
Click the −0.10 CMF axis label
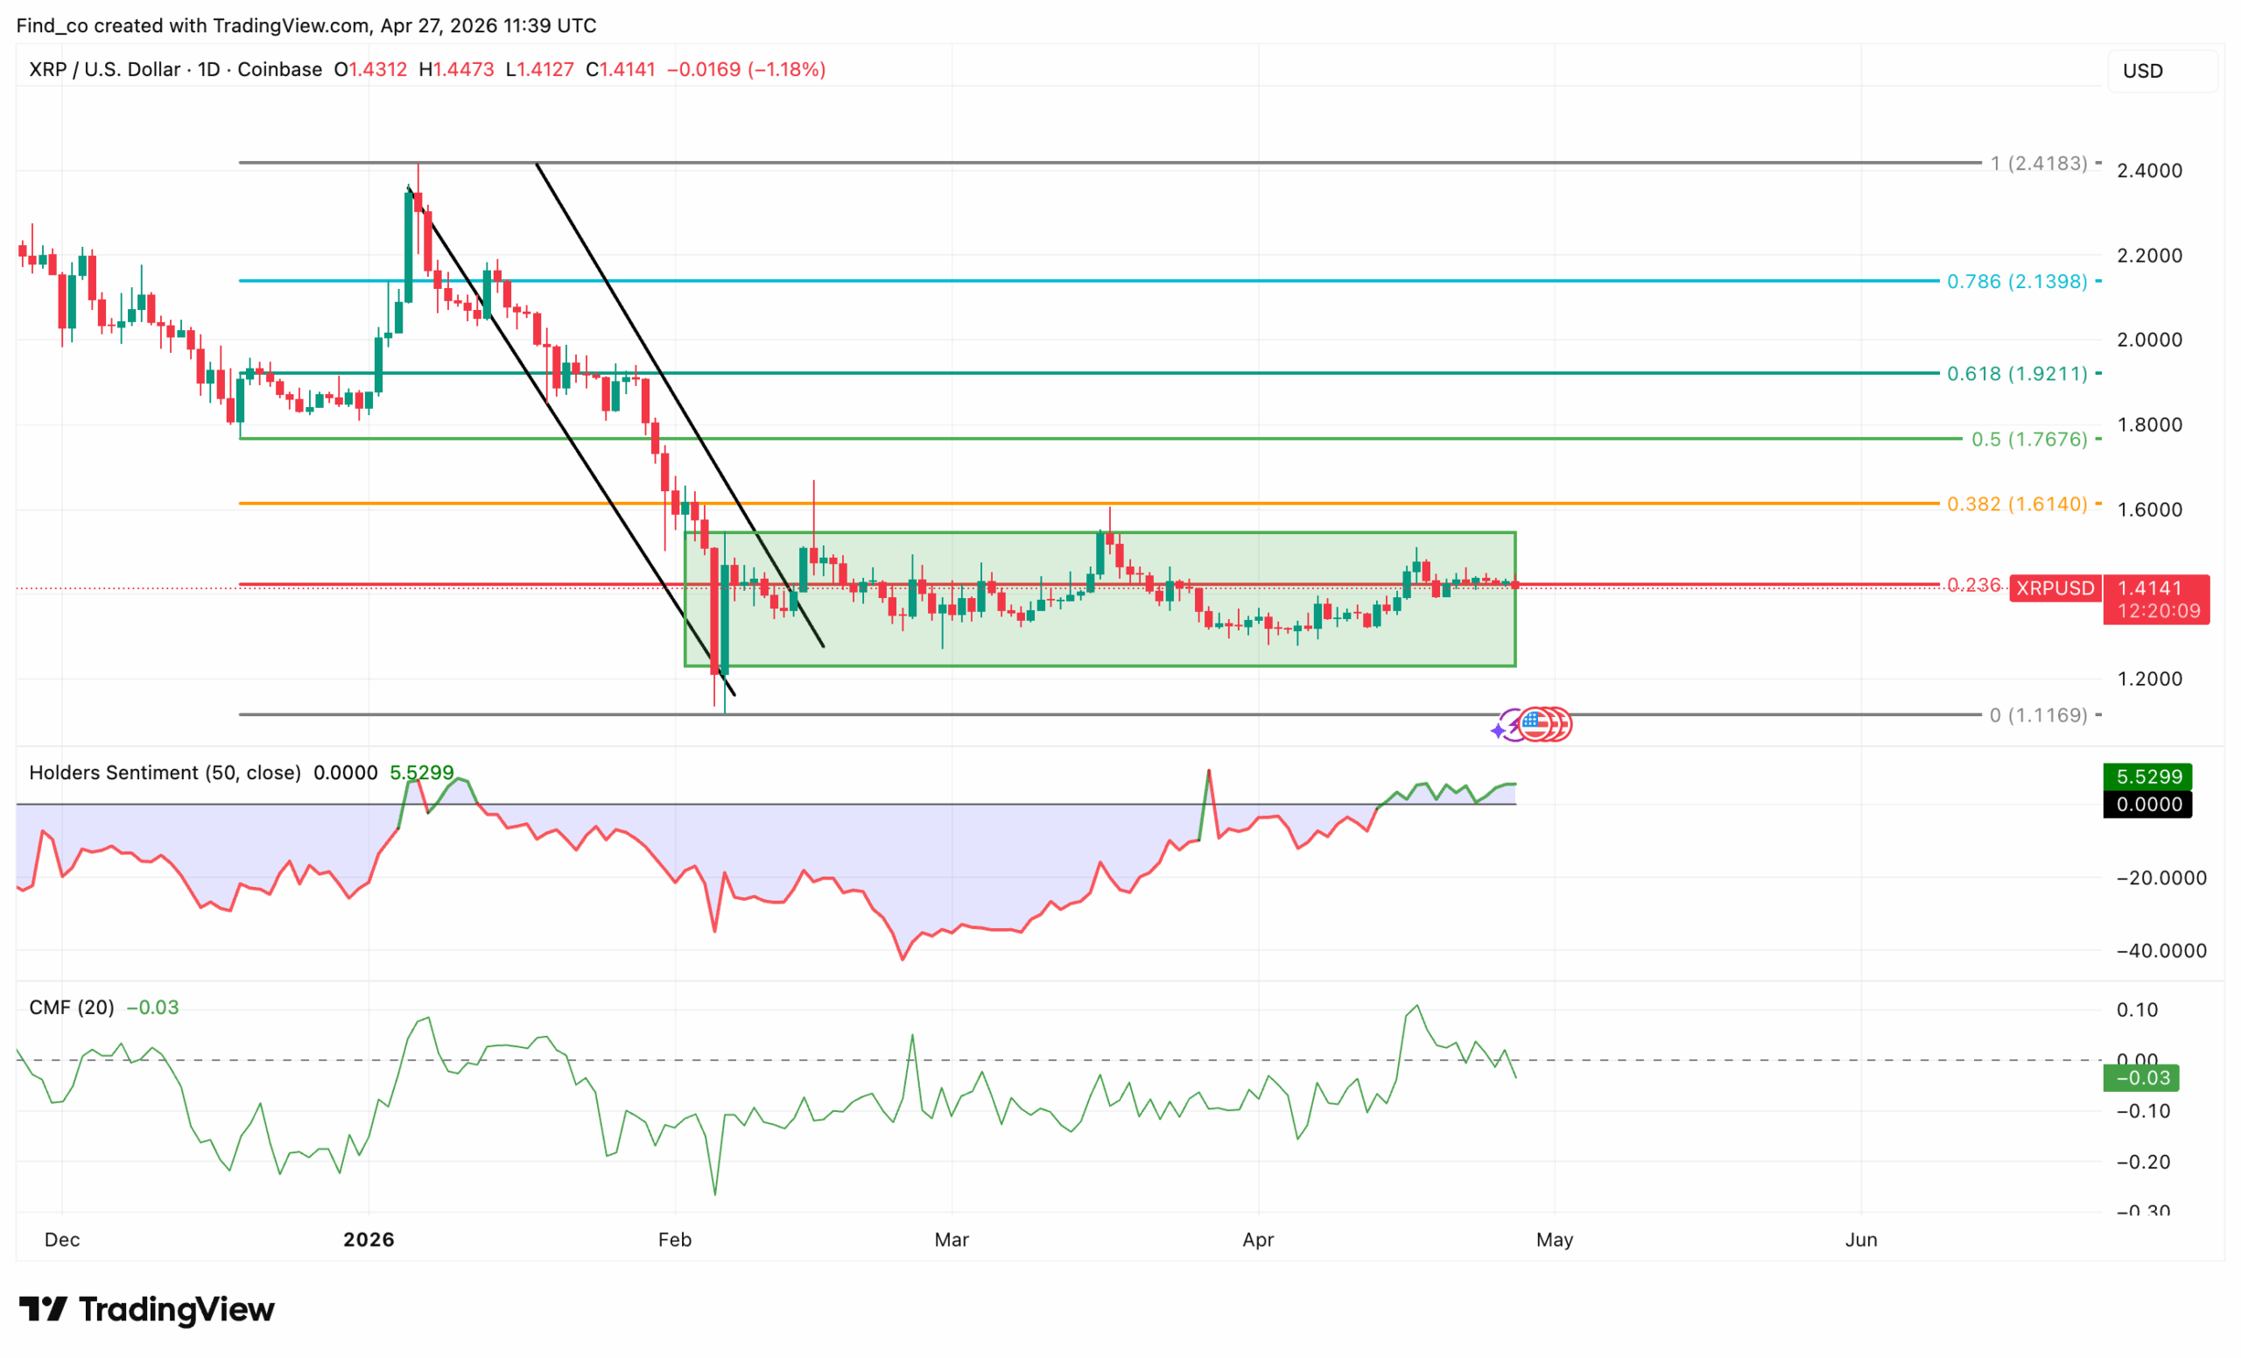2143,1110
